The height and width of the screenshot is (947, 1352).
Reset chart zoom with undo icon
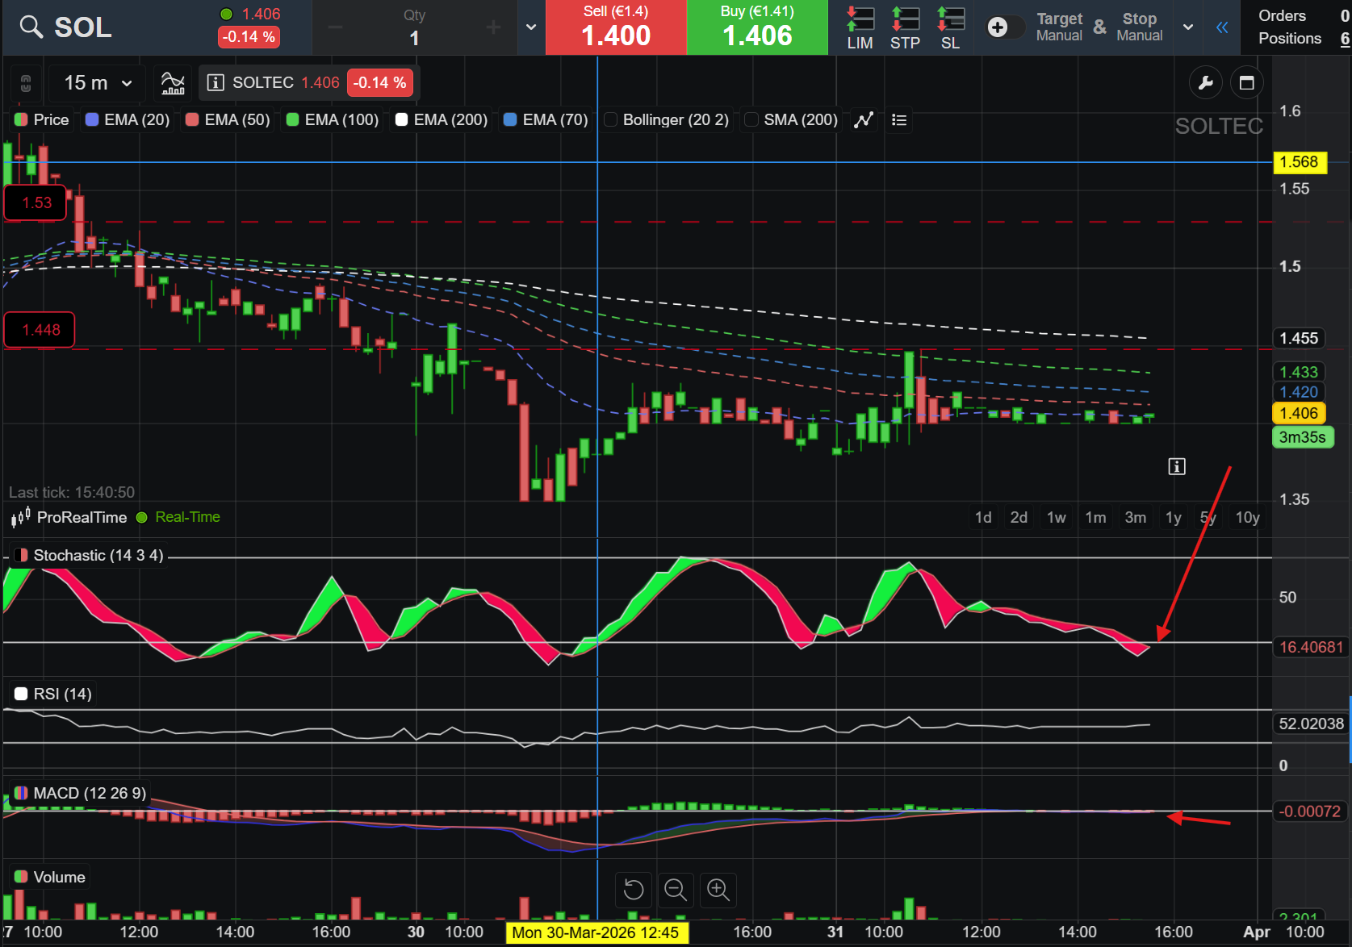point(634,890)
